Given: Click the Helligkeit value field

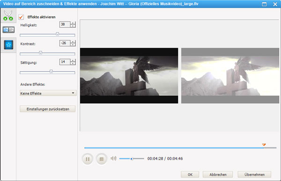Looking at the screenshot, I should 65,24.
